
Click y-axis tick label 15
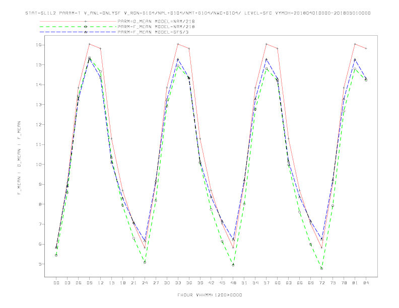pyautogui.click(x=39, y=65)
